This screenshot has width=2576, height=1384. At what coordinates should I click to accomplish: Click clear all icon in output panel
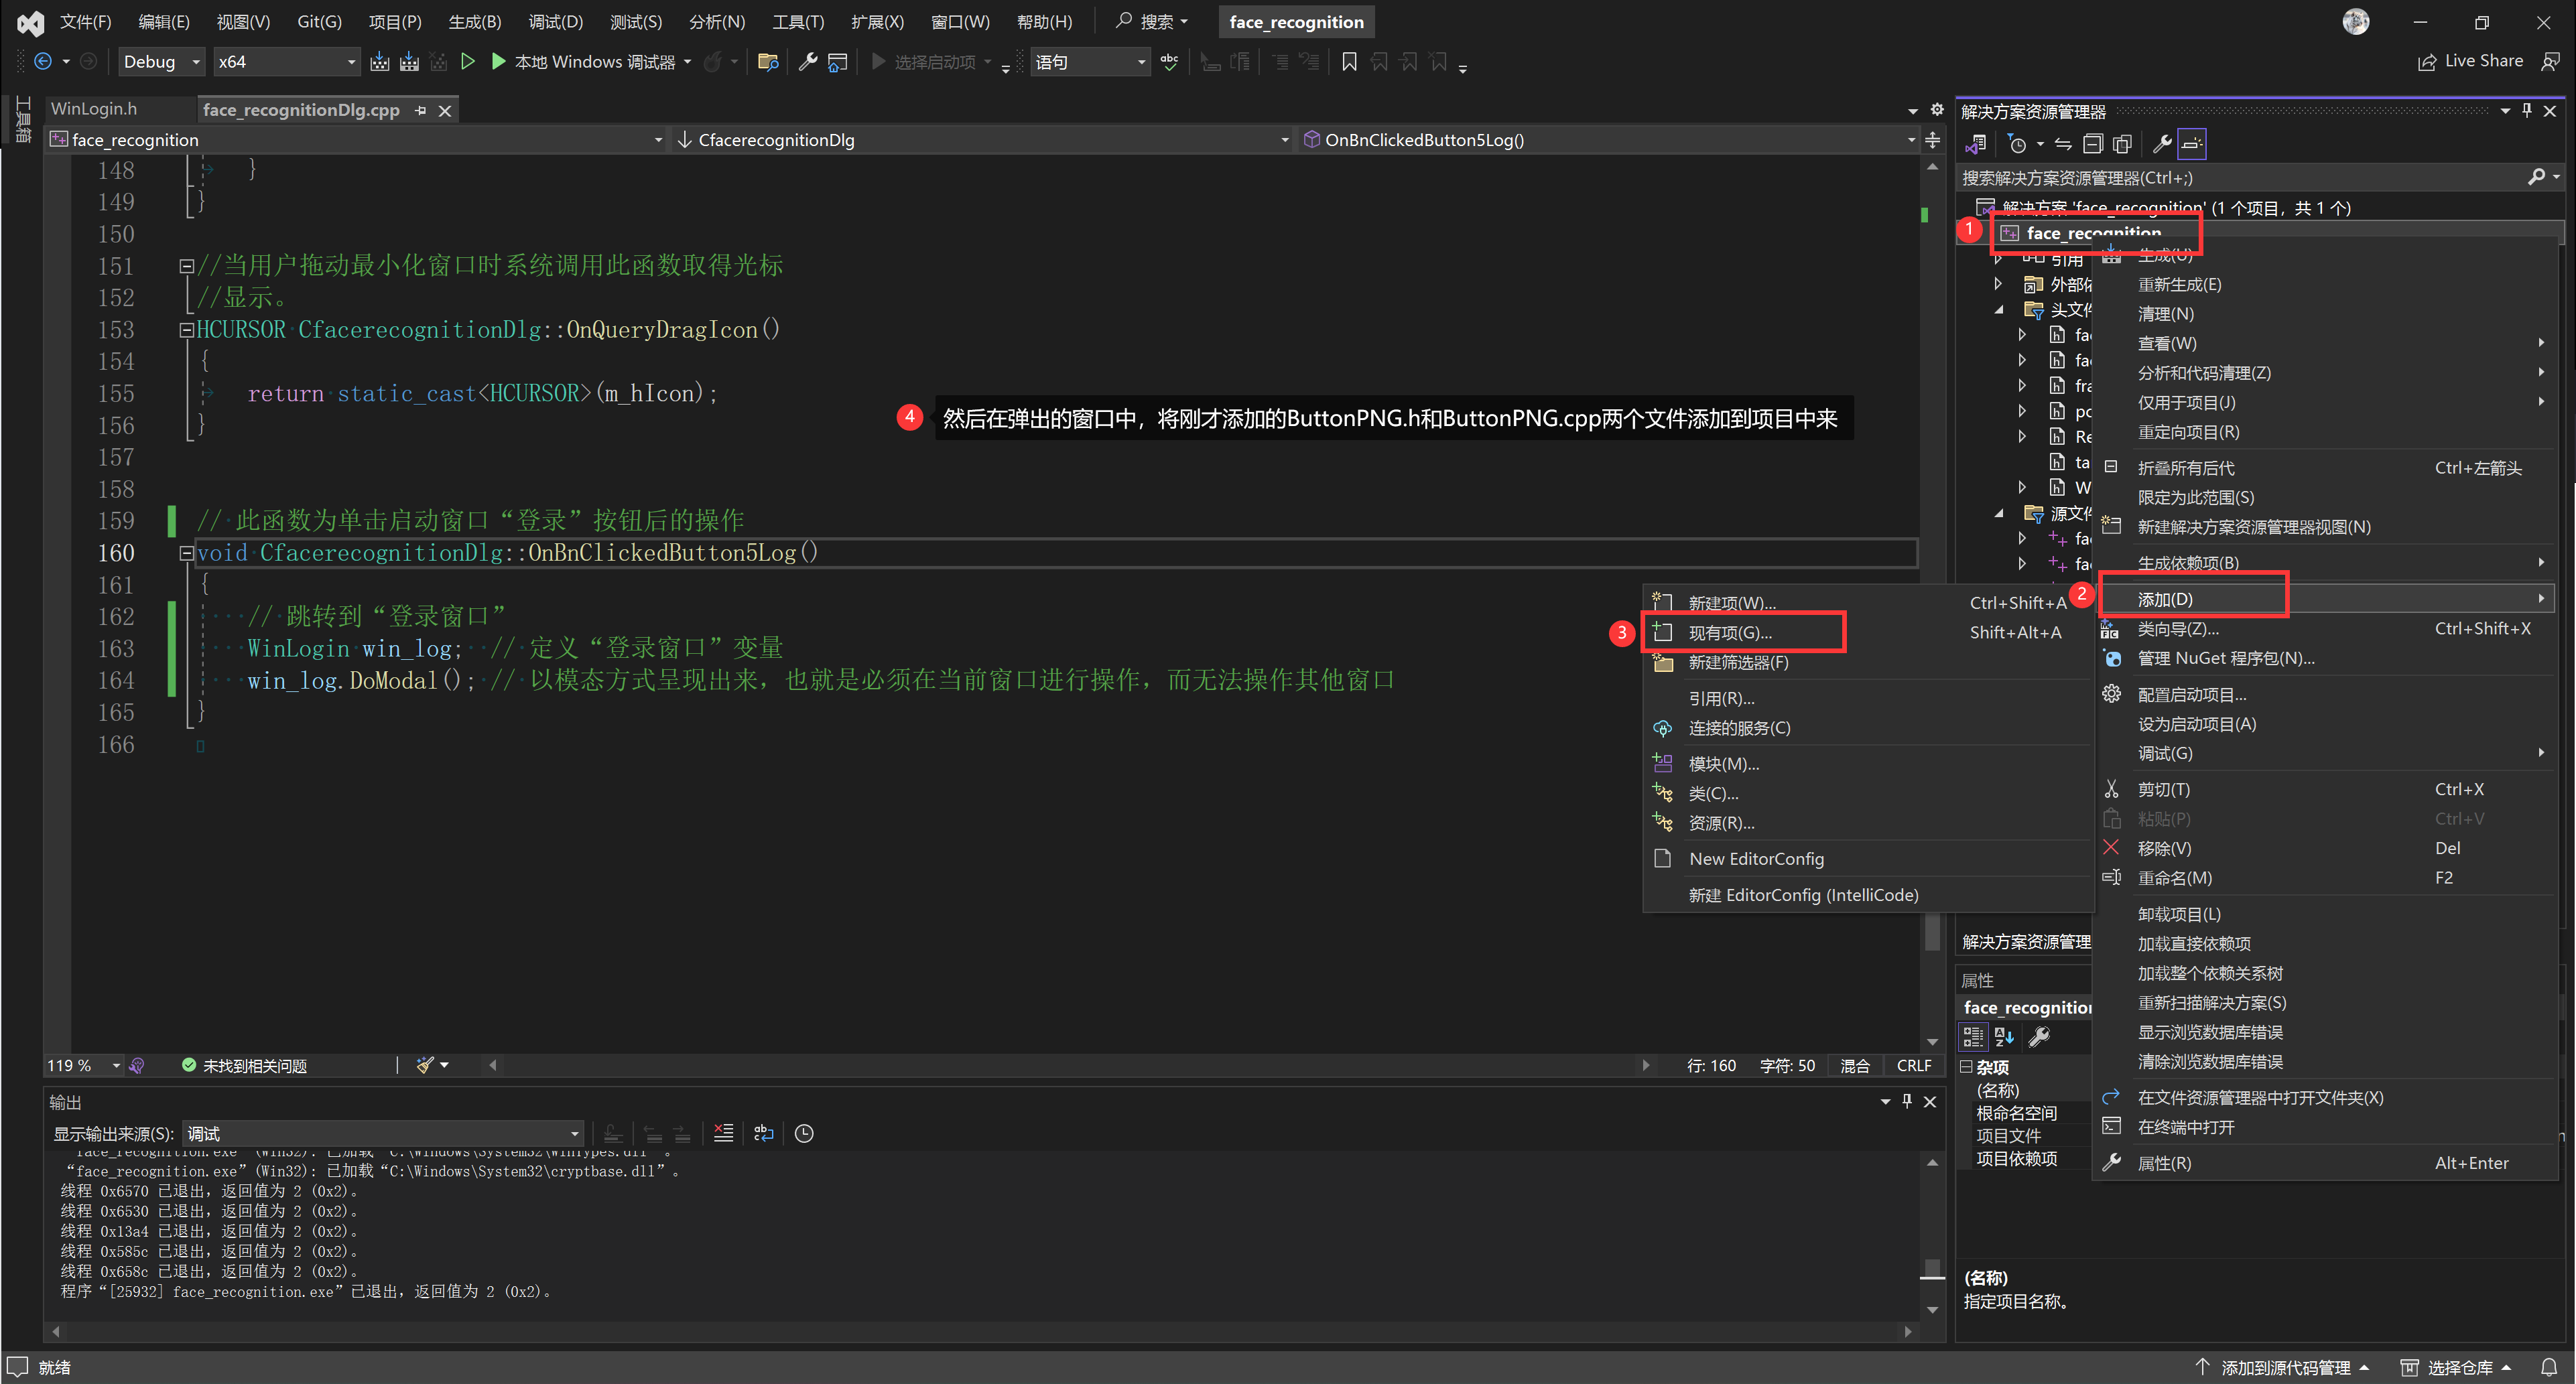pyautogui.click(x=723, y=1133)
